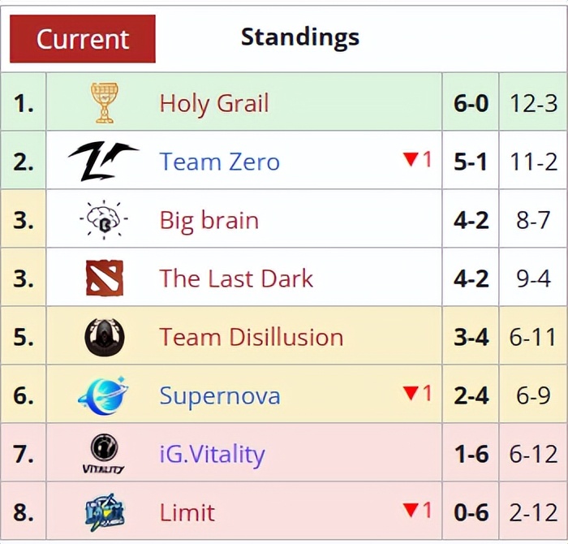Open The Last Dark team link
The width and height of the screenshot is (568, 544).
[236, 278]
